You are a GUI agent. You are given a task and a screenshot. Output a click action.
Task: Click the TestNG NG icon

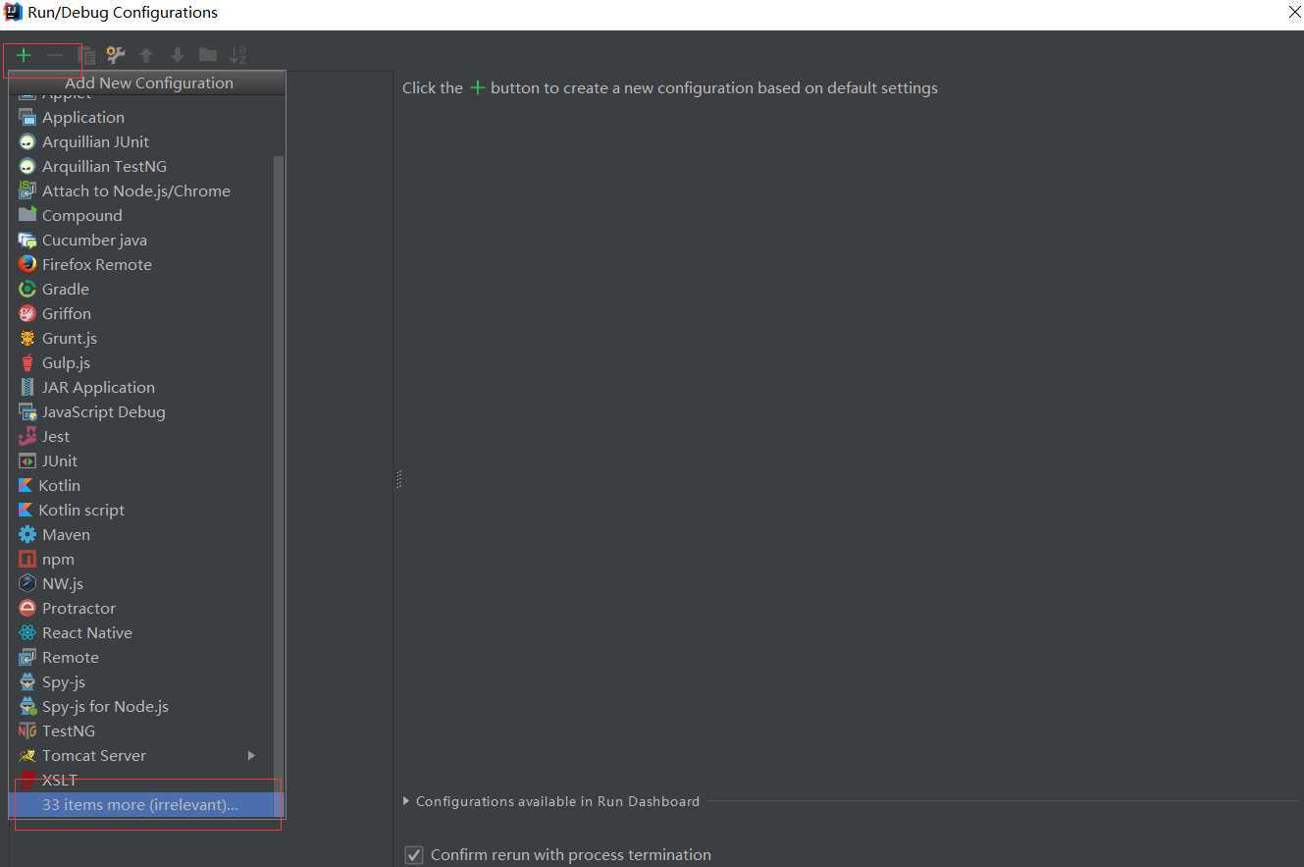pyautogui.click(x=27, y=731)
